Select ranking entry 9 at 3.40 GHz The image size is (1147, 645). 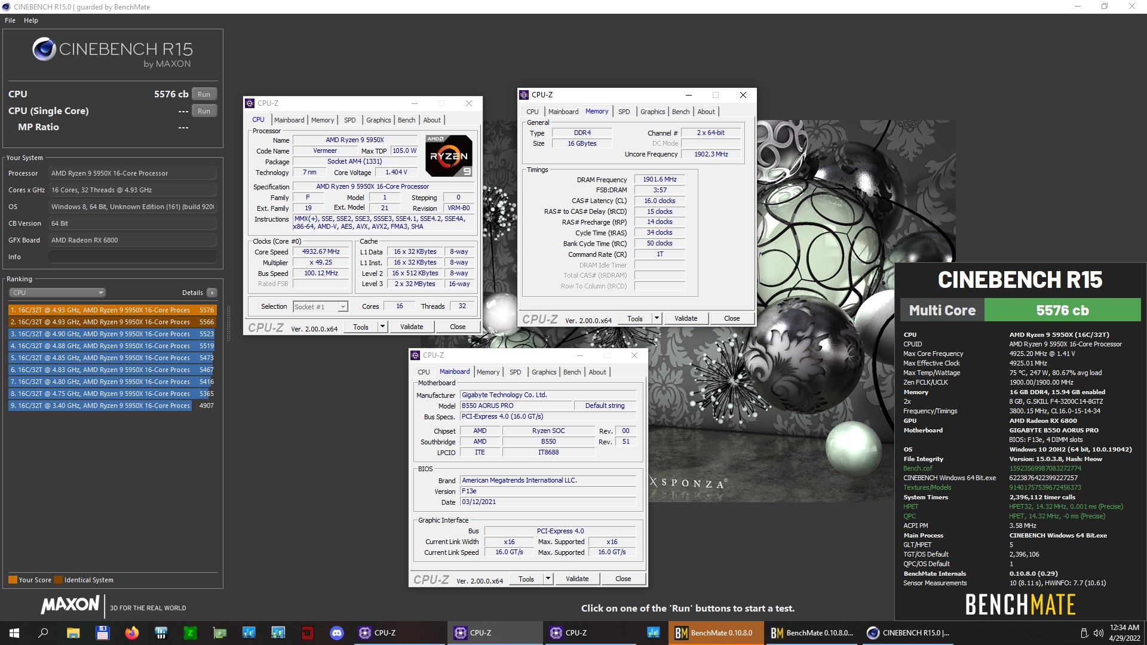click(x=112, y=406)
